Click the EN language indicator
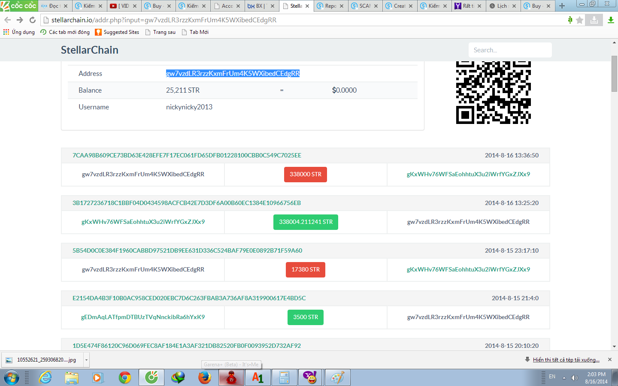 tap(552, 377)
